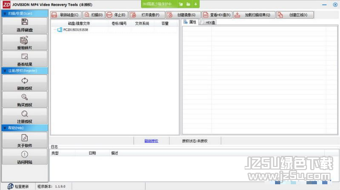The height and width of the screenshot is (190, 340).
Task: Click 查看HEX值(R) in the toolbar
Action: click(217, 15)
